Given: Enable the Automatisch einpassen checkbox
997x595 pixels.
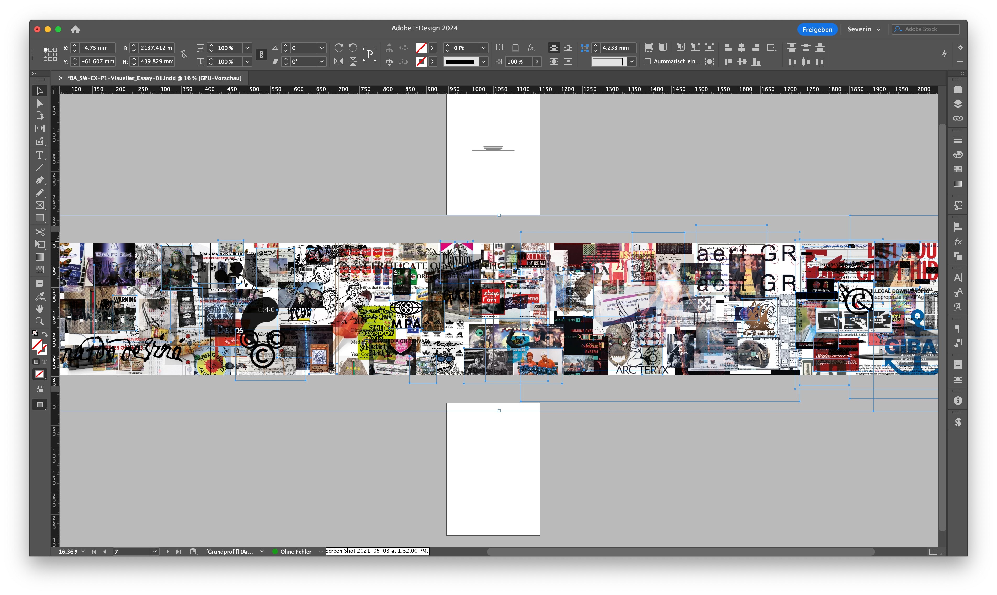Looking at the screenshot, I should tap(647, 61).
